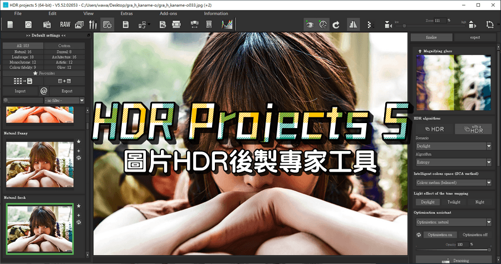Open the Scenario Daylight dropdown

[453, 146]
